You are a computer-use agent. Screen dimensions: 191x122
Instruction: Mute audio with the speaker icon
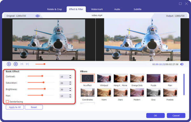point(182,64)
